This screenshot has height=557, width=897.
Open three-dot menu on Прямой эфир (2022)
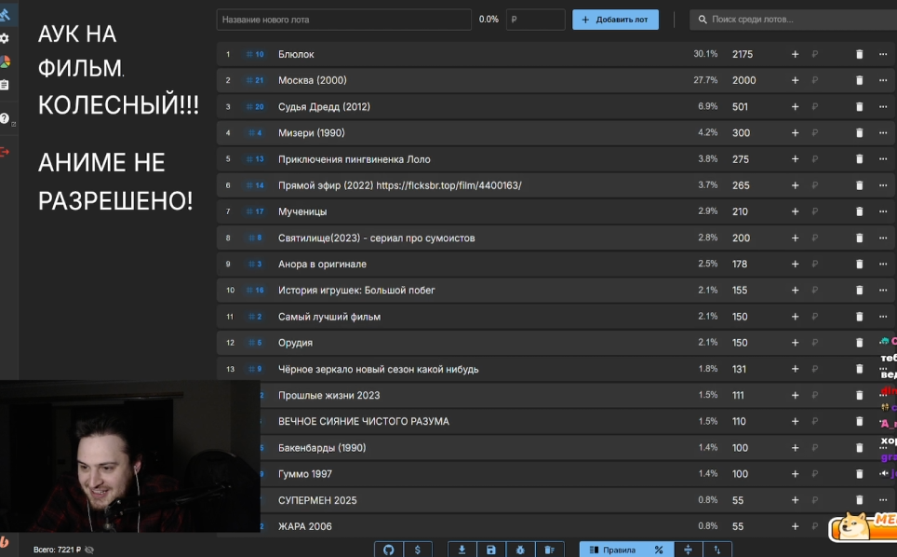point(883,185)
